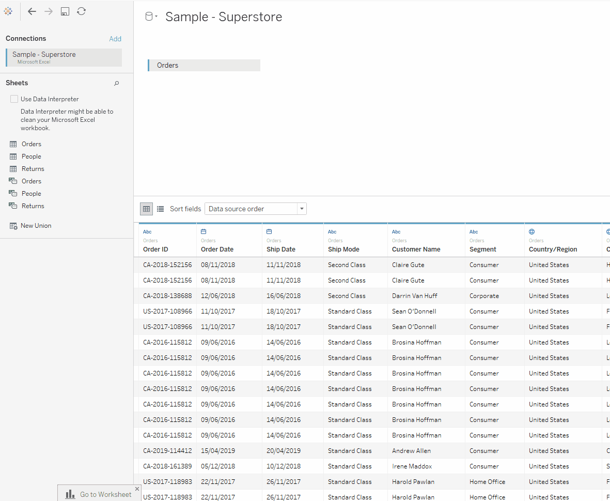Select the People sheet in the list
This screenshot has width=610, height=501.
coord(31,156)
